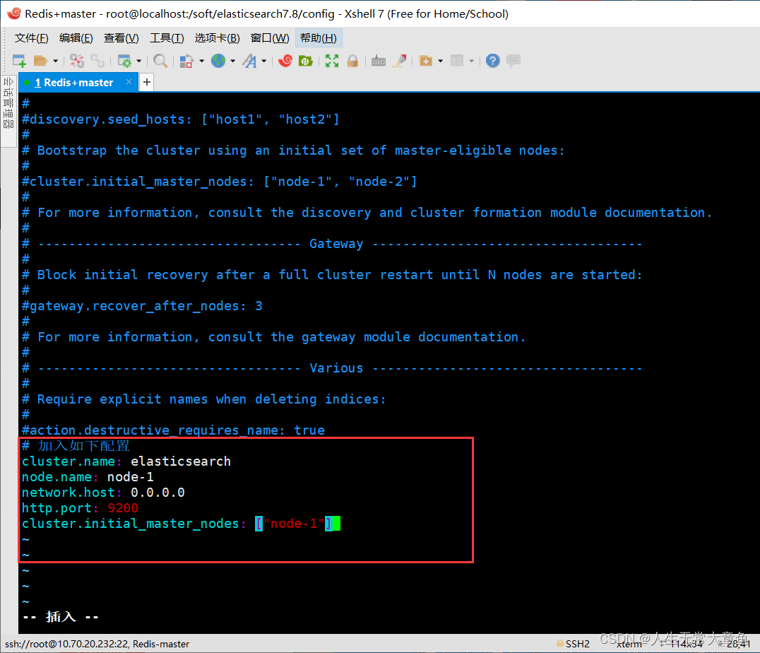
Task: Click the Lock screen icon
Action: pyautogui.click(x=352, y=61)
